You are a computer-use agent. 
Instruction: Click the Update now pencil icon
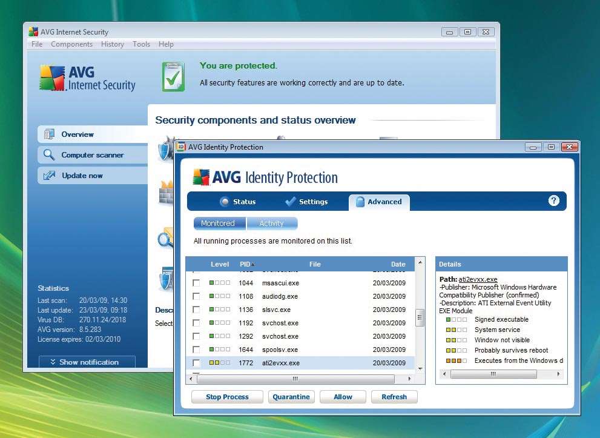[50, 174]
